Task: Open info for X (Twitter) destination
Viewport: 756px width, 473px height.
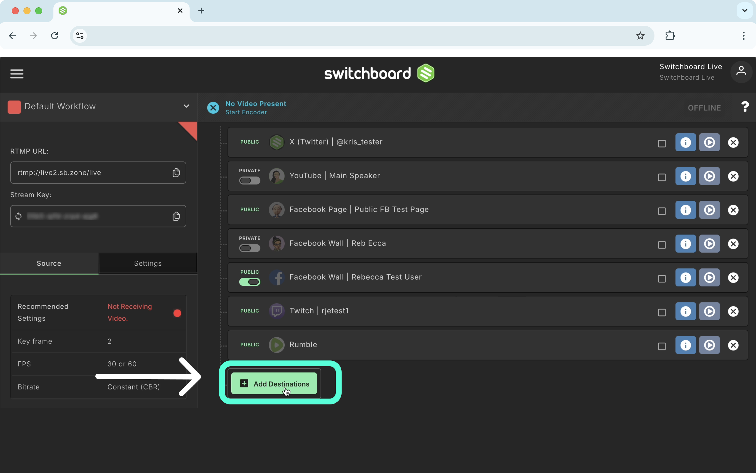Action: coord(686,142)
